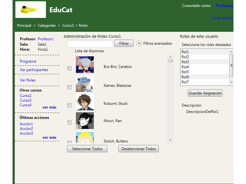Open Ver Roles sidebar link
This screenshot has height=184, width=246.
pos(28,80)
